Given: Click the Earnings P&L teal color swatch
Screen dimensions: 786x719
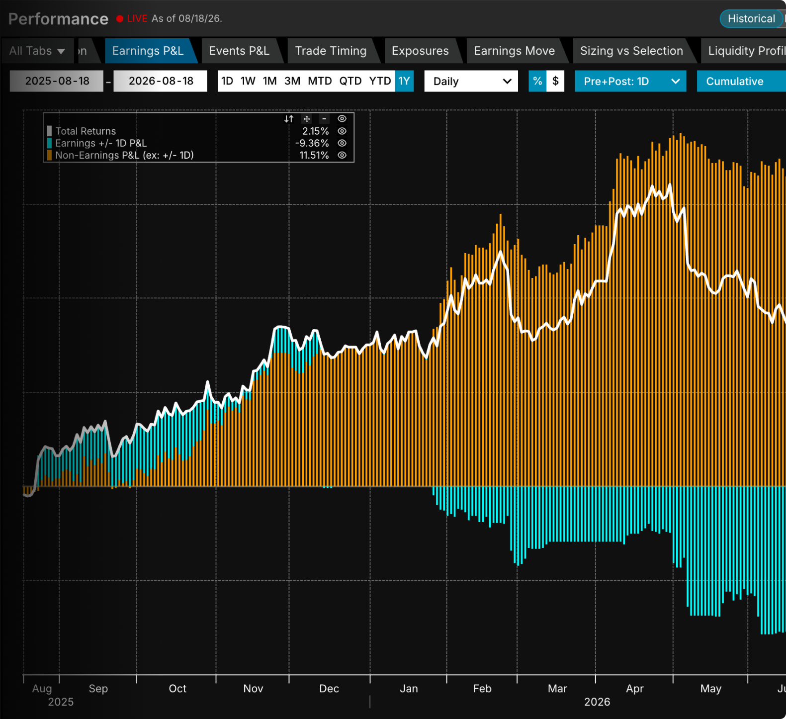Looking at the screenshot, I should tap(49, 143).
